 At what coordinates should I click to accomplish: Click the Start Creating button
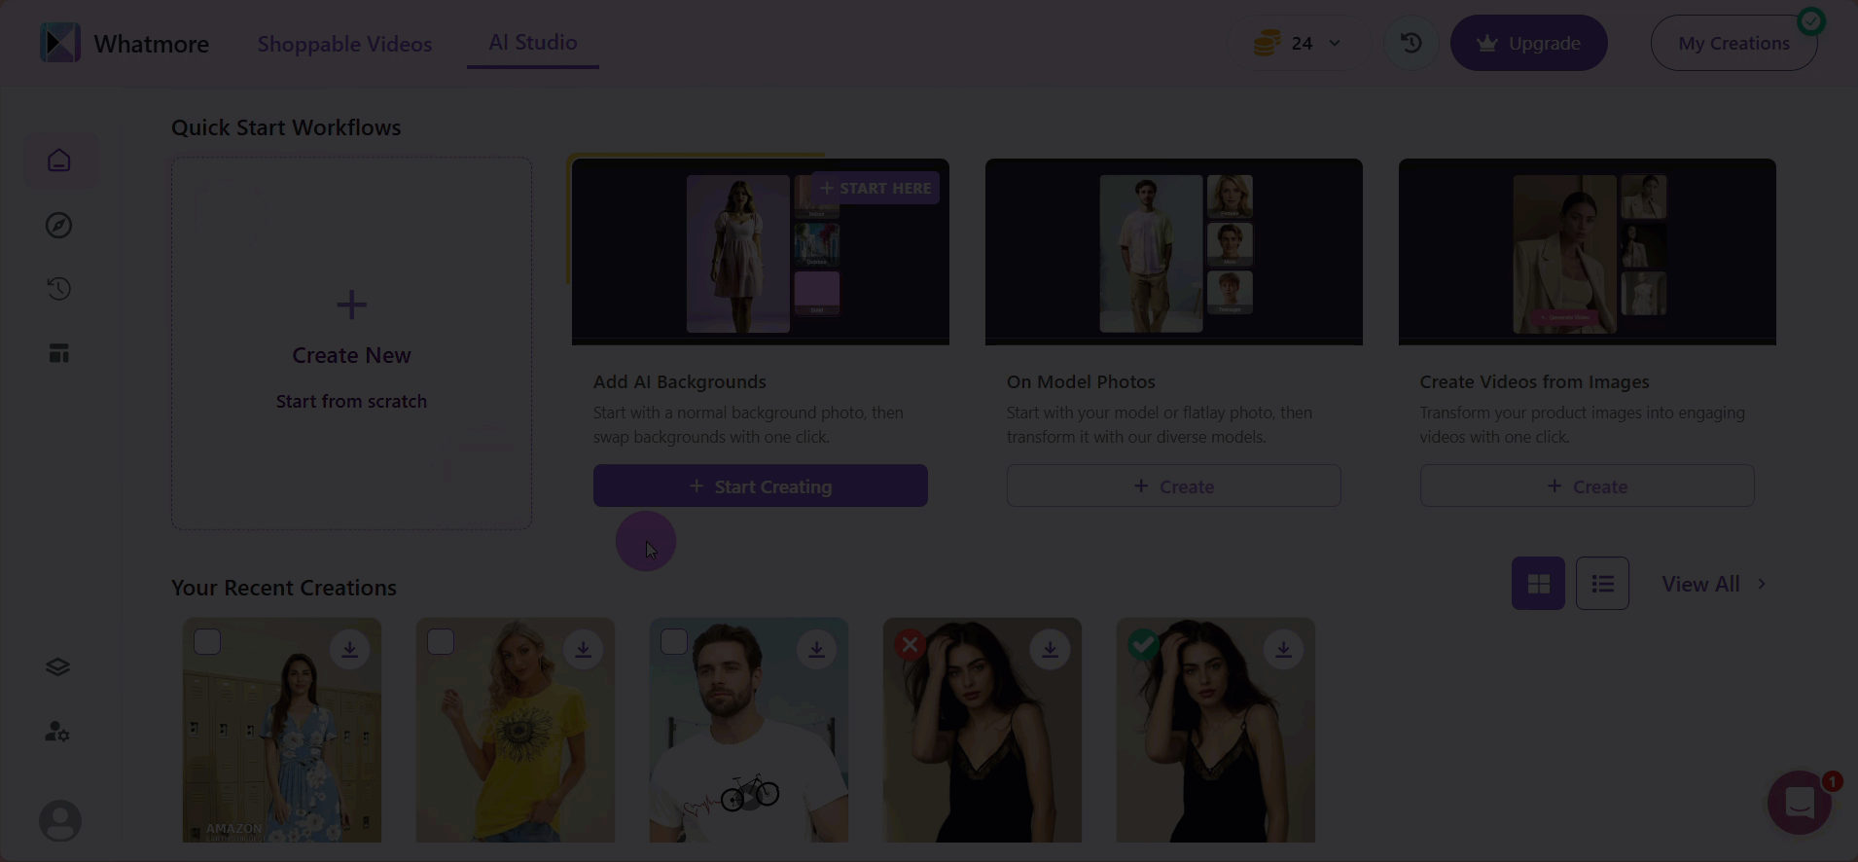(x=761, y=485)
